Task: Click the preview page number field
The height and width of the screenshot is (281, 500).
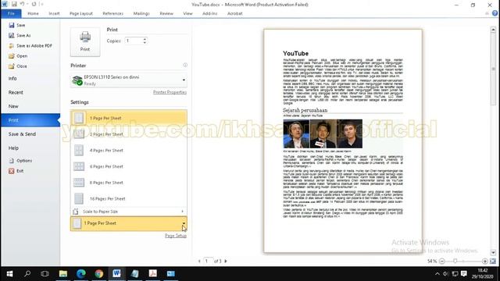Action: (209, 261)
